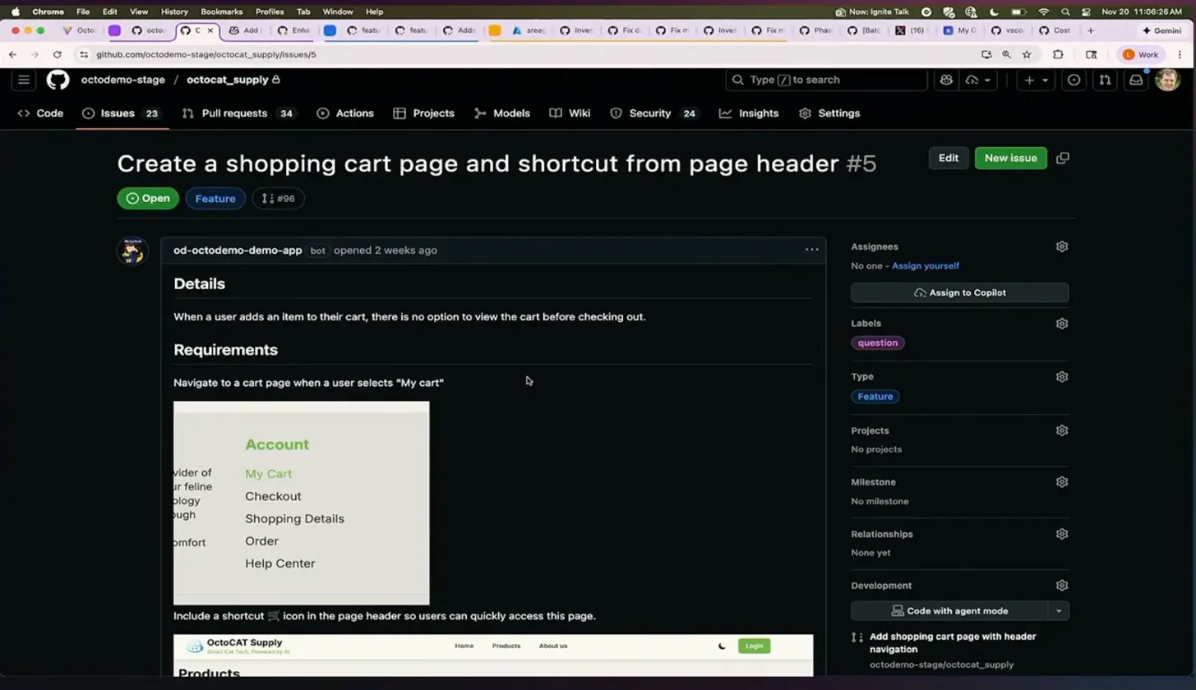The width and height of the screenshot is (1196, 690).
Task: Open the notifications inbox icon
Action: [1136, 80]
